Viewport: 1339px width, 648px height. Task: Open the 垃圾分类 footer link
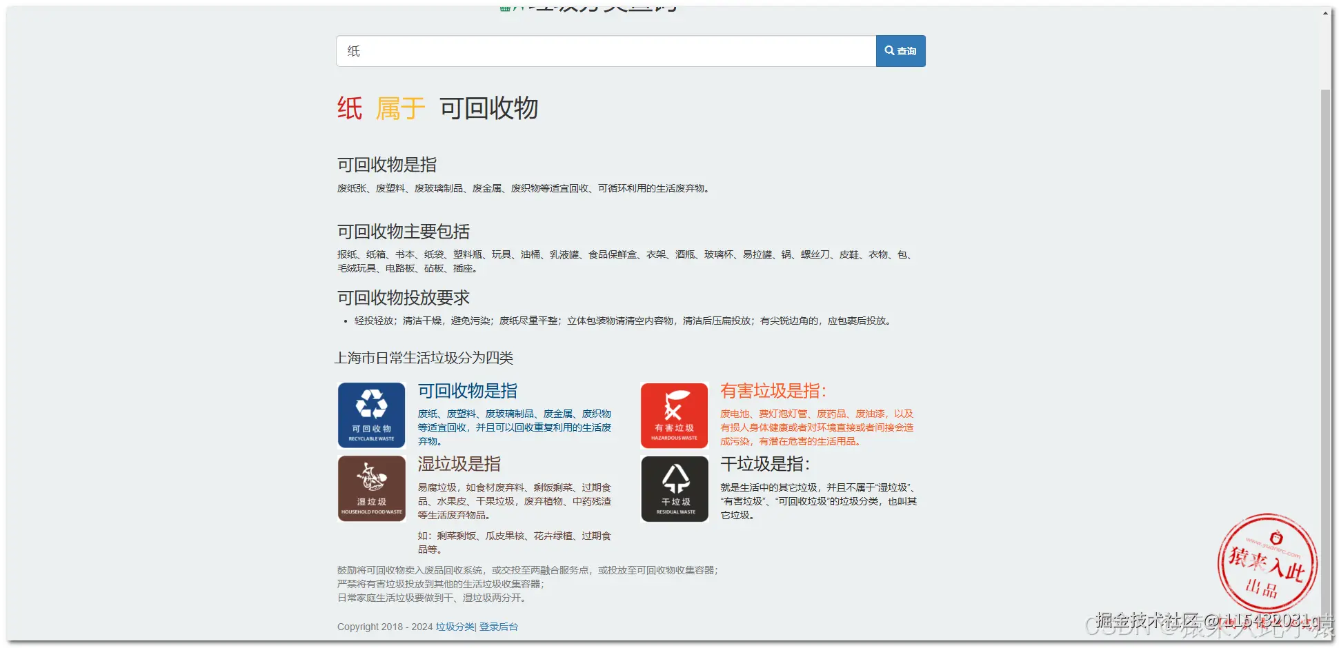coord(455,627)
